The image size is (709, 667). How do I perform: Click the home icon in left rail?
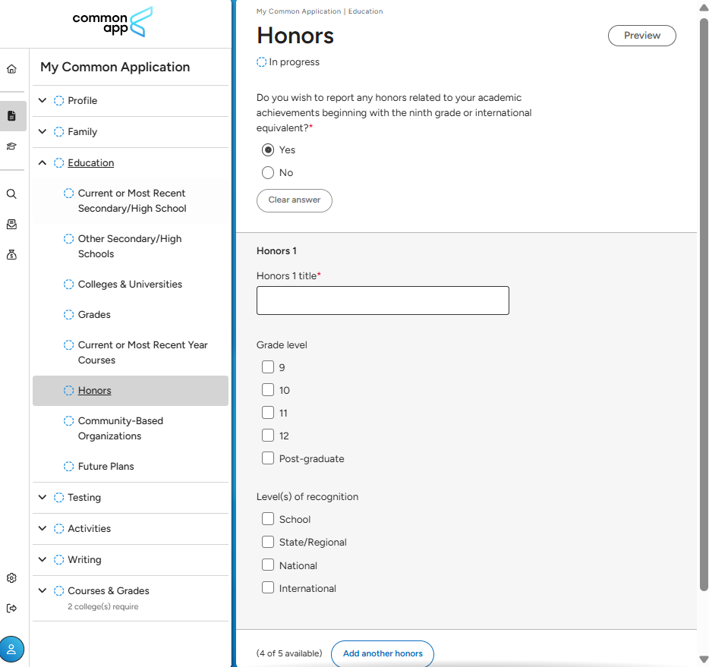tap(11, 69)
